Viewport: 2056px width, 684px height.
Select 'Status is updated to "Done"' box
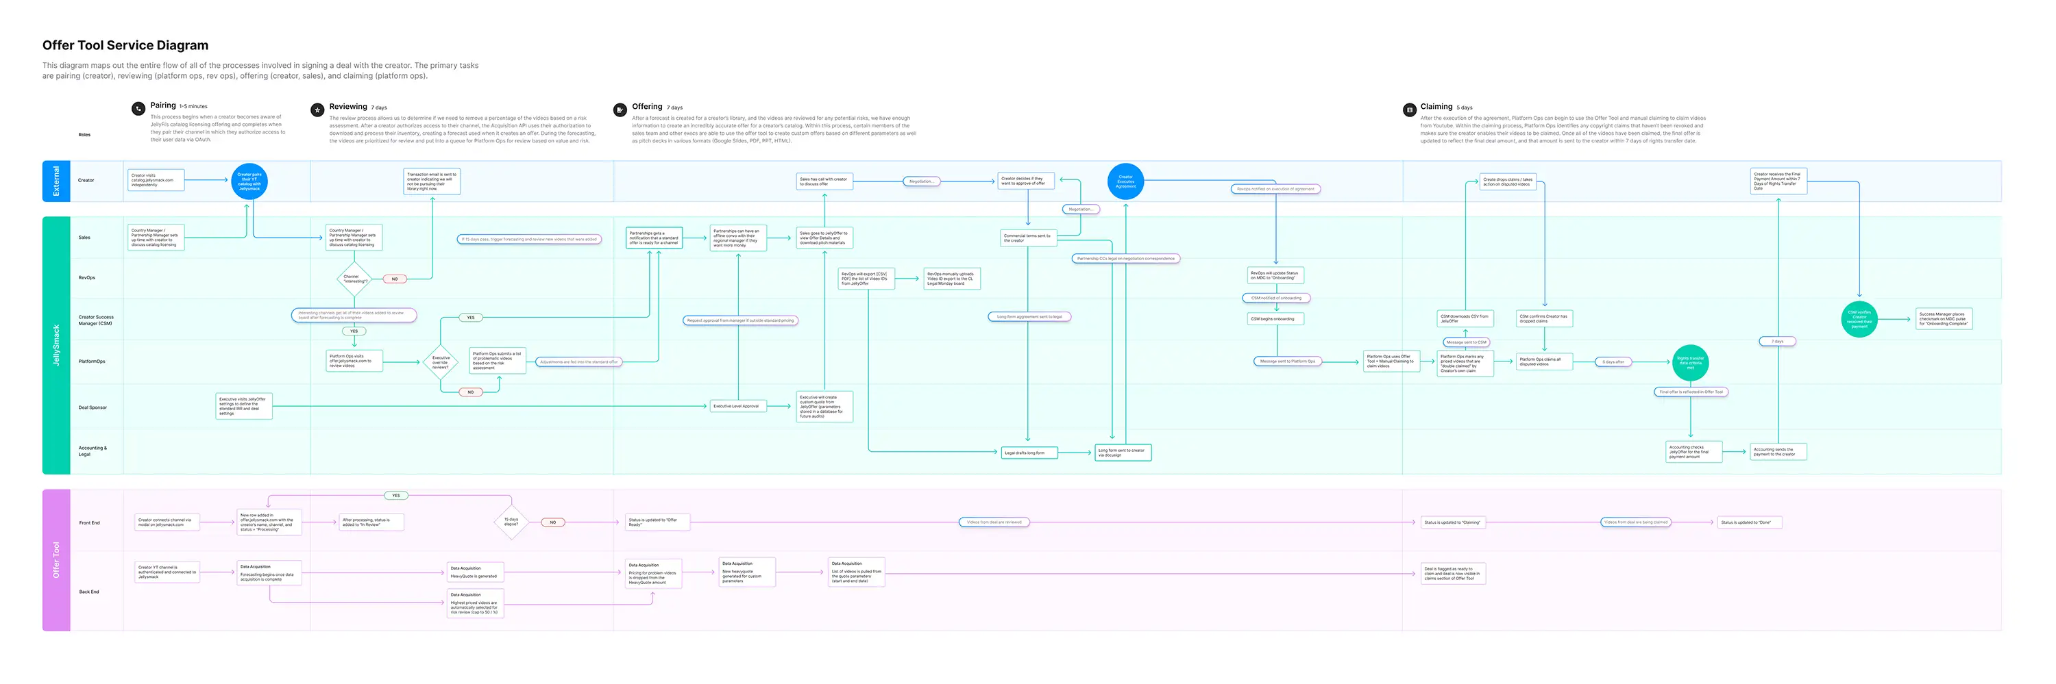[x=1750, y=522]
